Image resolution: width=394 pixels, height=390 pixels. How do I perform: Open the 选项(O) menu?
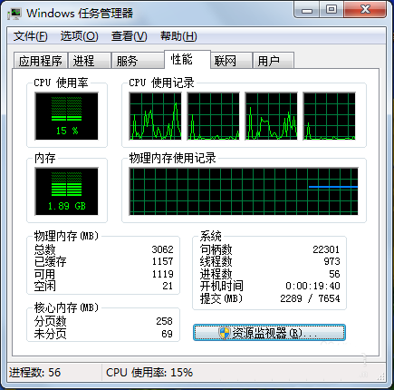click(80, 36)
